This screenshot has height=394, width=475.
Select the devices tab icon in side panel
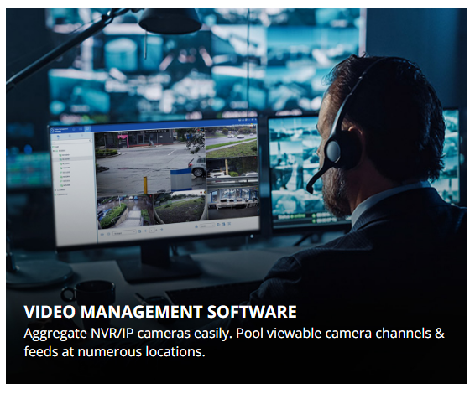[58, 137]
